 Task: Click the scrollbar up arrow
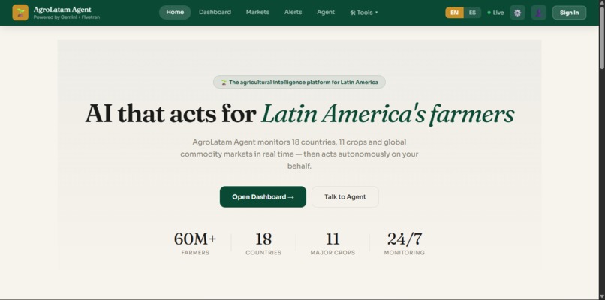(x=602, y=3)
